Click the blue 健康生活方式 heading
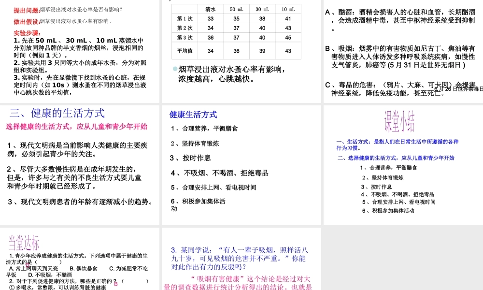Viewport: 483px width, 290px height. point(193,115)
